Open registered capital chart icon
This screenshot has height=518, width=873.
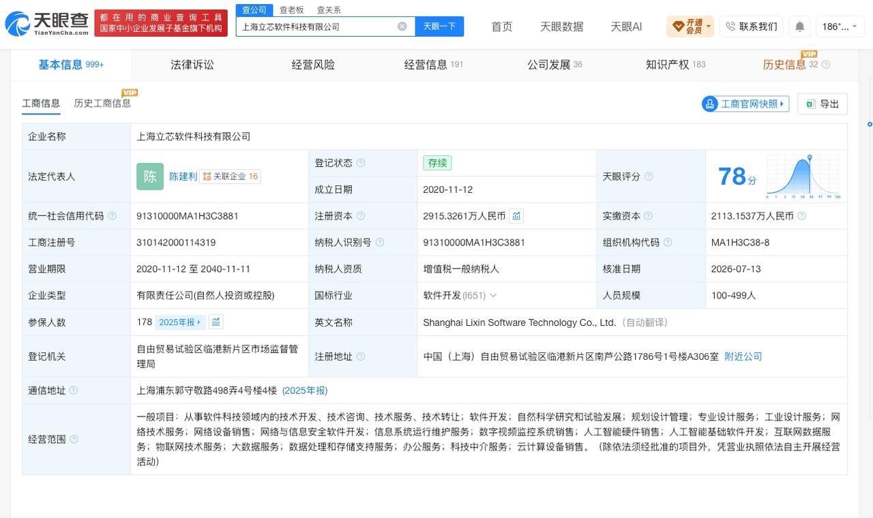click(516, 216)
